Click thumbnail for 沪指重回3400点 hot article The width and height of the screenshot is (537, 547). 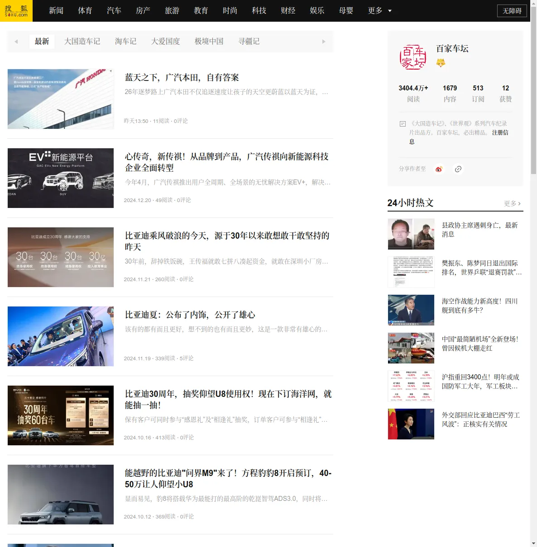point(411,386)
